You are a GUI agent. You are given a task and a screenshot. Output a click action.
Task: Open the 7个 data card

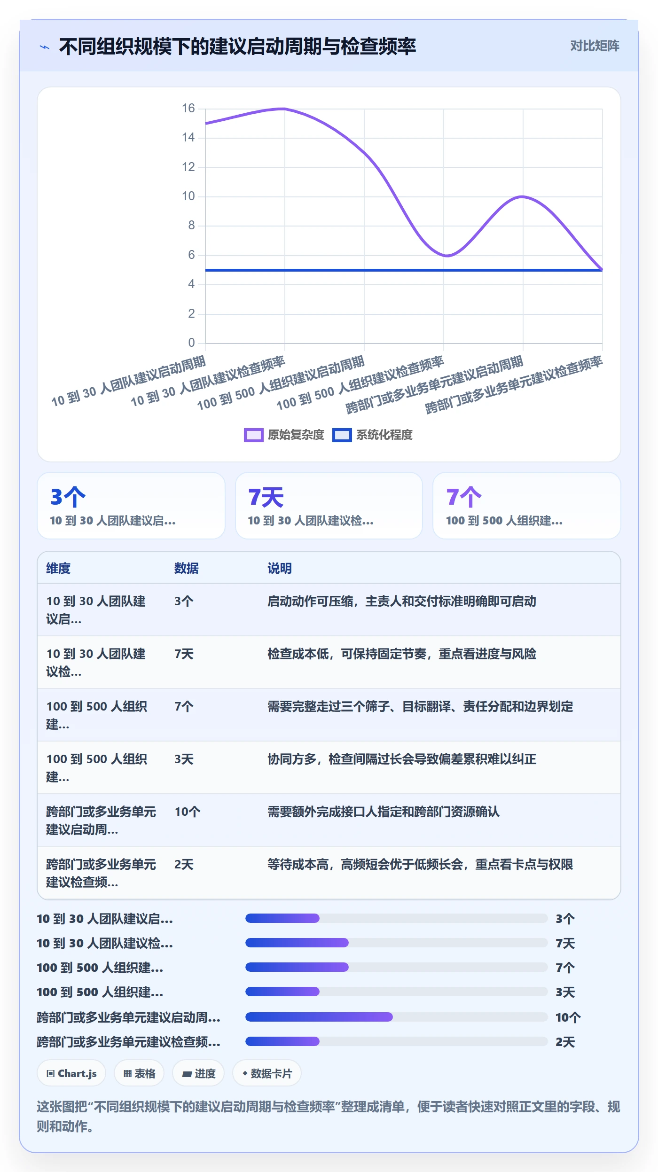point(526,506)
